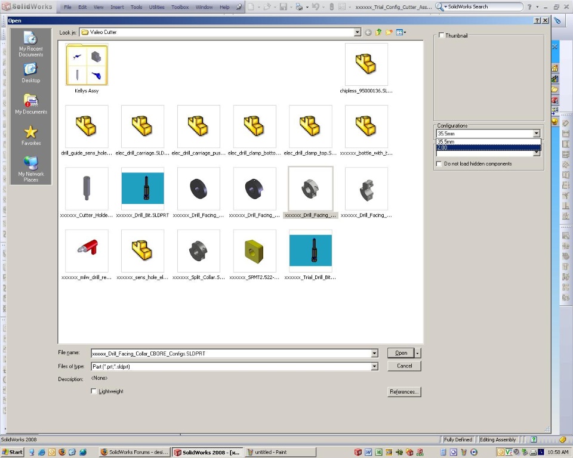Click the Print toolbar icon
The height and width of the screenshot is (458, 573).
[x=299, y=7]
